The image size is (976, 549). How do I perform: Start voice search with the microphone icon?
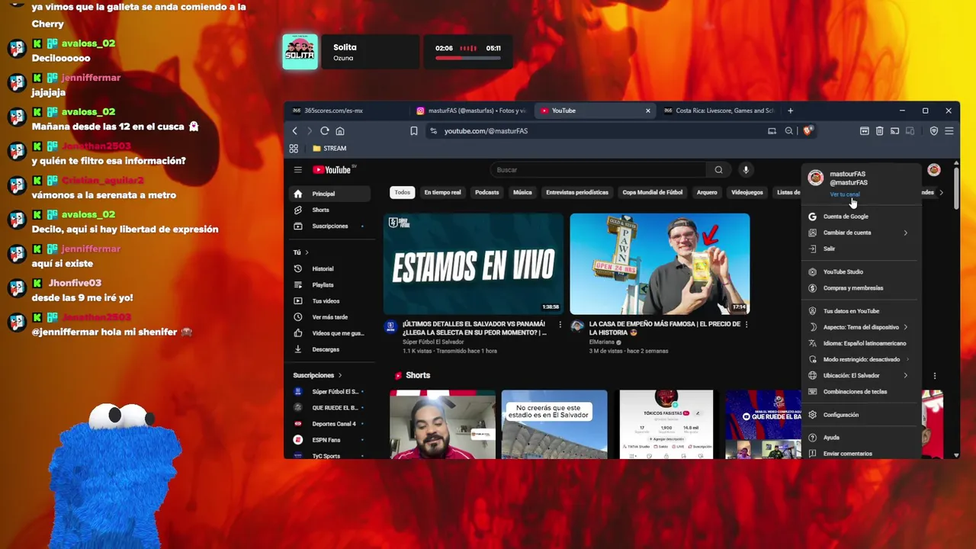click(x=746, y=170)
